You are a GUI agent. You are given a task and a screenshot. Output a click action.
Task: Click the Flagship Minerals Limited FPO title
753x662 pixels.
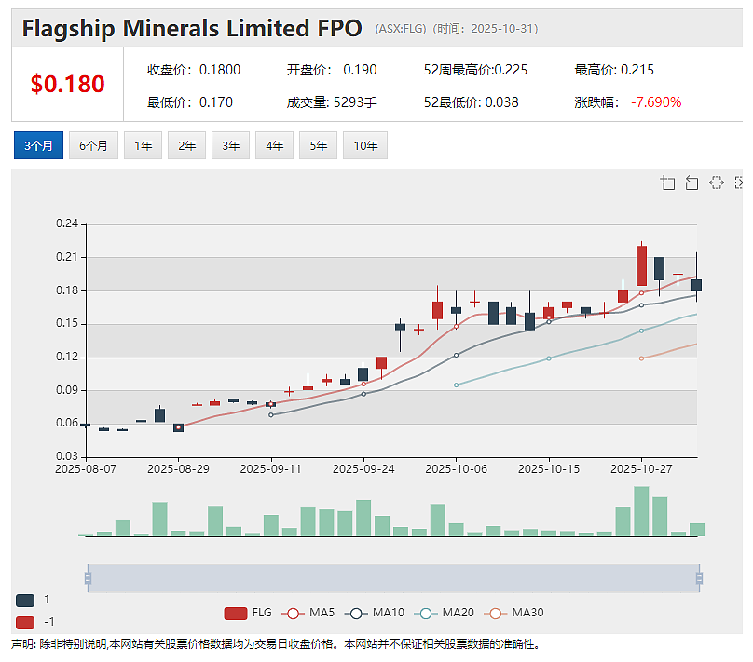point(192,28)
